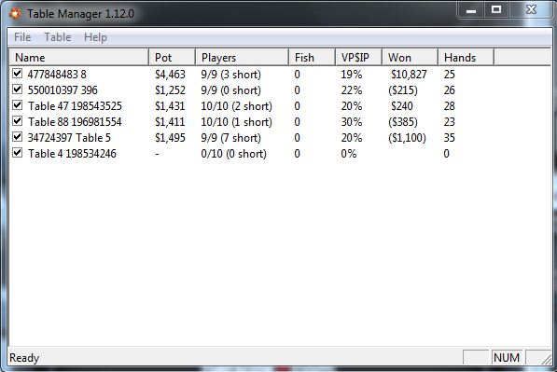Click the ($215) won value

coord(403,90)
